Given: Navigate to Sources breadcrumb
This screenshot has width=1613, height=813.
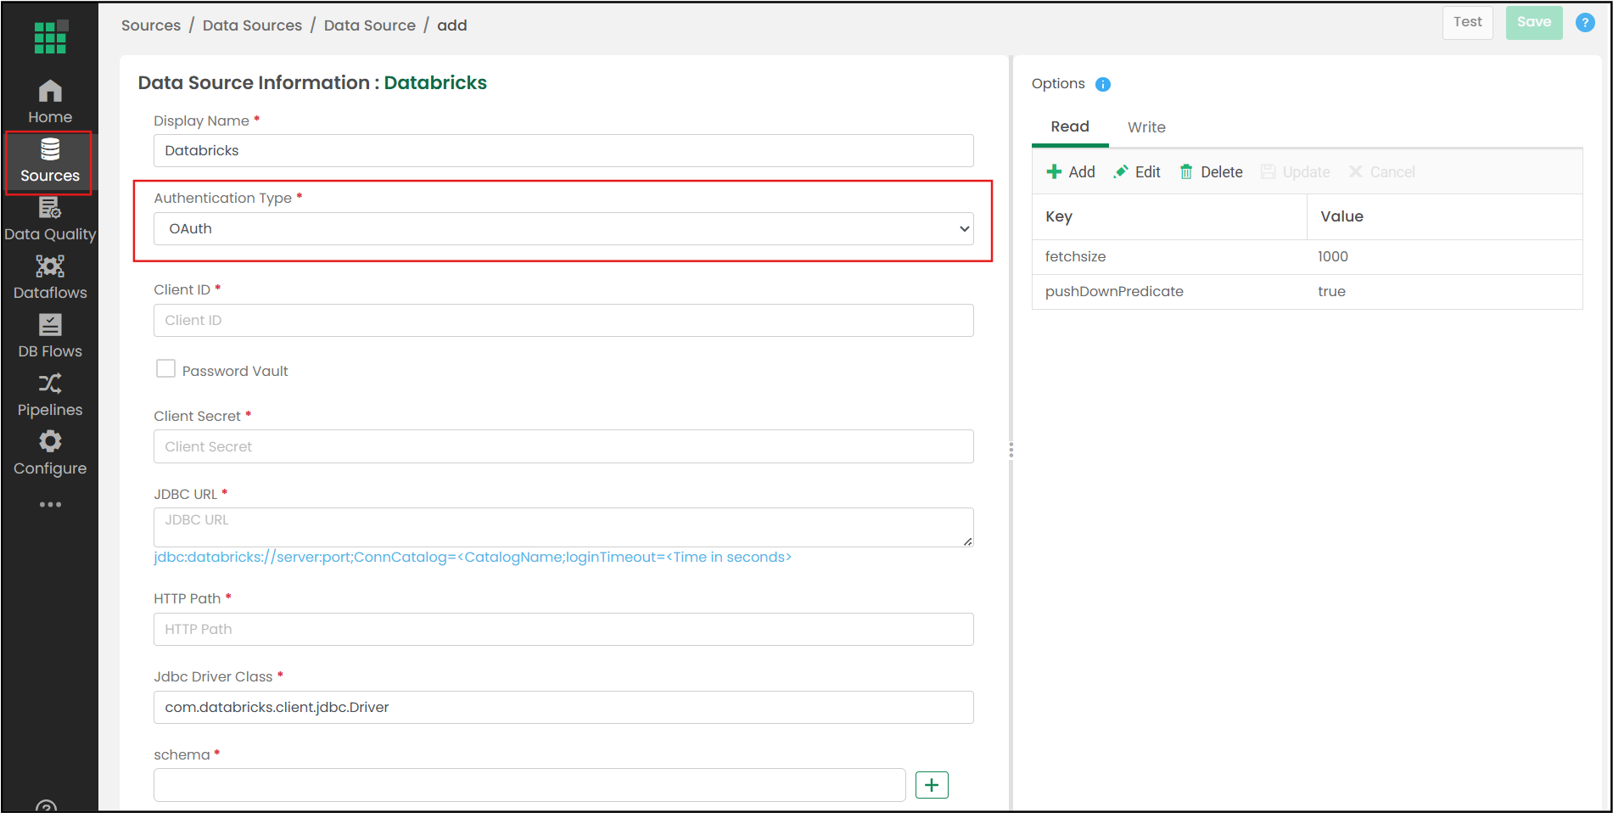Looking at the screenshot, I should [x=151, y=25].
